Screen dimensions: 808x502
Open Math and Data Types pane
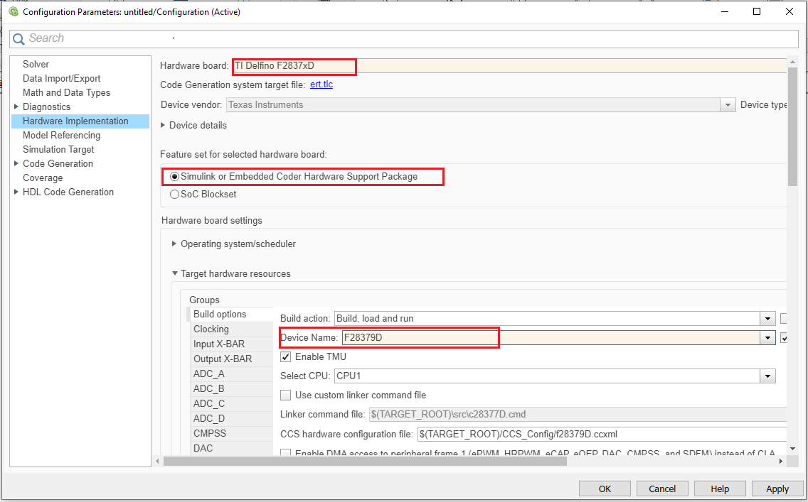coord(66,92)
